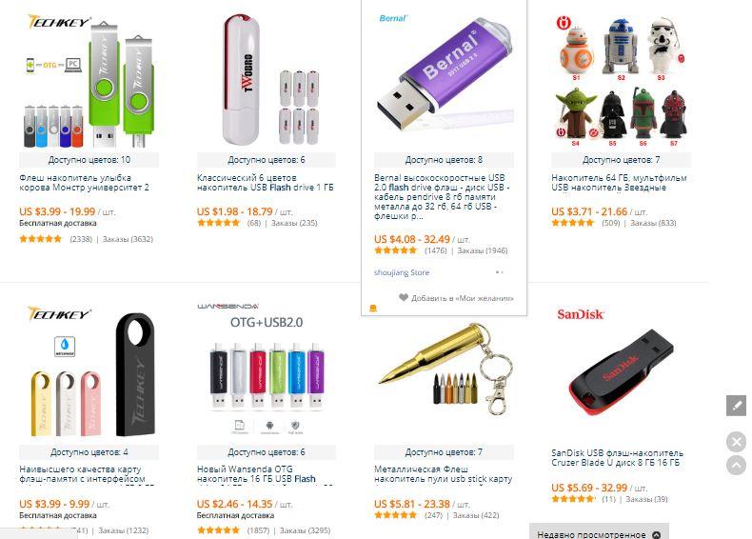Image resolution: width=752 pixels, height=539 pixels.
Task: Click the orange bell icon in Bernal card
Action: click(x=372, y=309)
